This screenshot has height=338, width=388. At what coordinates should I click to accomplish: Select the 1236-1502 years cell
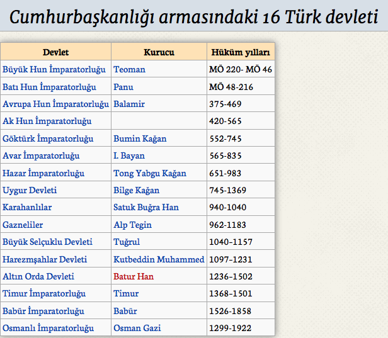[241, 276]
